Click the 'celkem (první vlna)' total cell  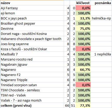coord(32,105)
